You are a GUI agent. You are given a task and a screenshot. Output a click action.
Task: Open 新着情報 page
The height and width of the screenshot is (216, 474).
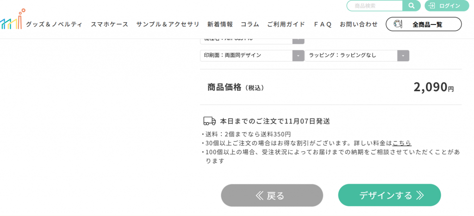tap(220, 25)
